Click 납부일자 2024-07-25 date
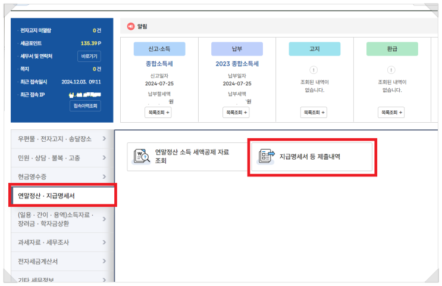The image size is (442, 286). click(237, 83)
